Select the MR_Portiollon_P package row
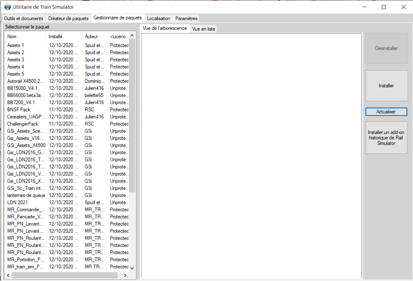 (67, 259)
